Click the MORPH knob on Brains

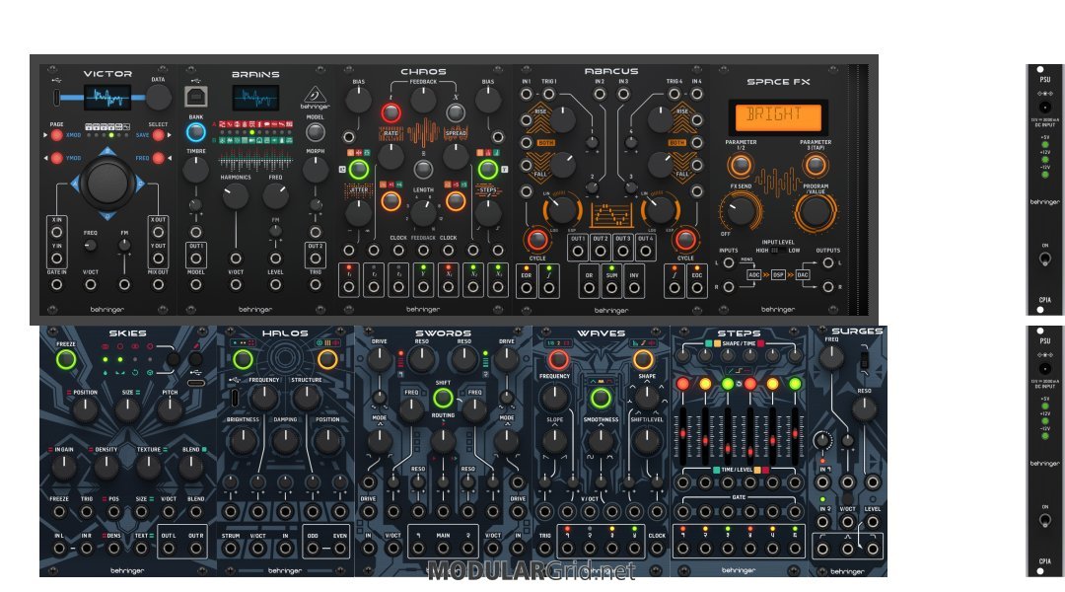tap(316, 170)
